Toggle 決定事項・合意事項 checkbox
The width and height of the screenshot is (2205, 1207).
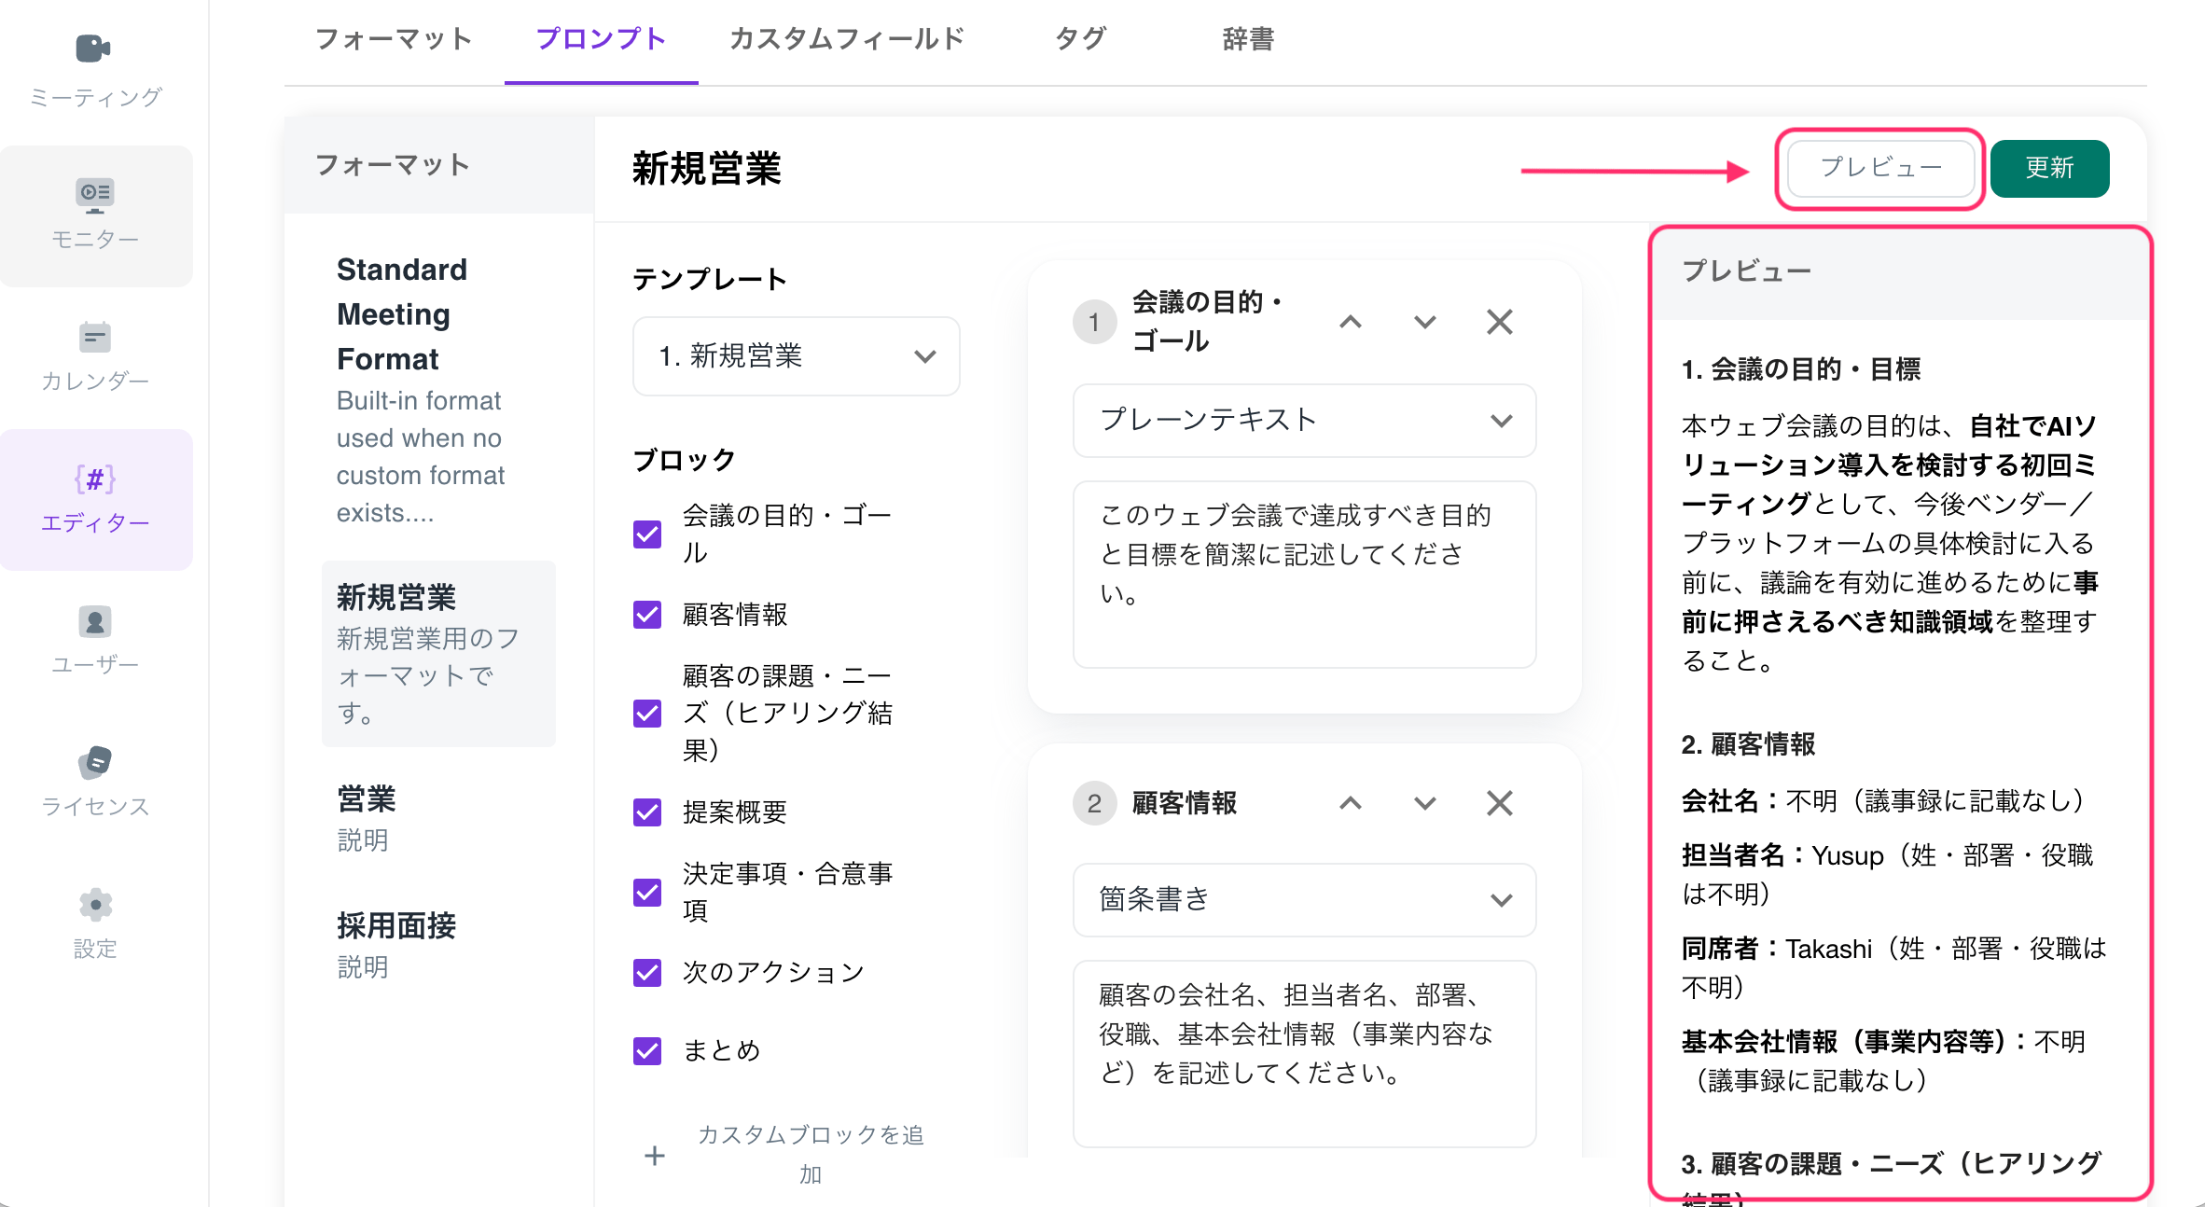[647, 893]
